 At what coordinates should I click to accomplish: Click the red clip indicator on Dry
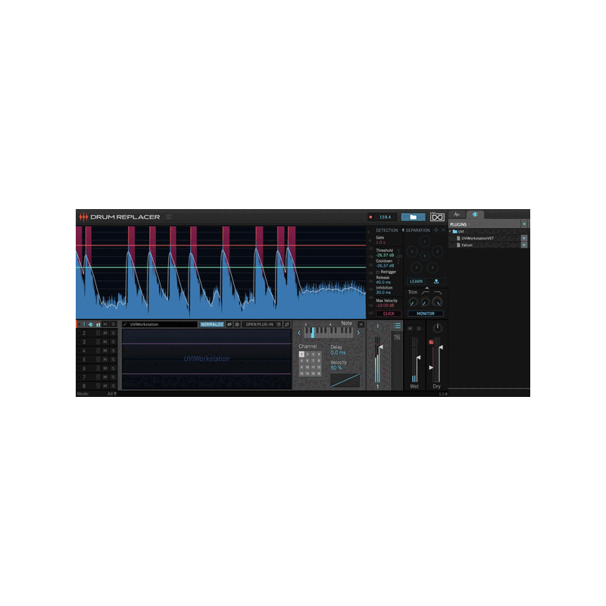pos(431,342)
